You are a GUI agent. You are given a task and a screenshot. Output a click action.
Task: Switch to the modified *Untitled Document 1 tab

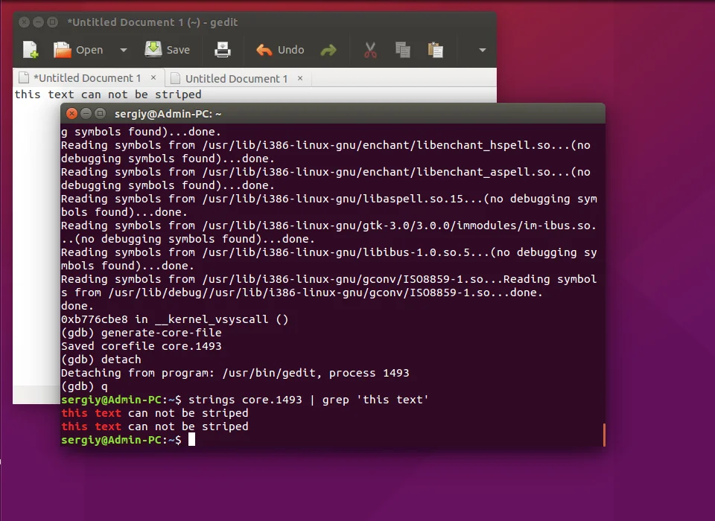87,78
